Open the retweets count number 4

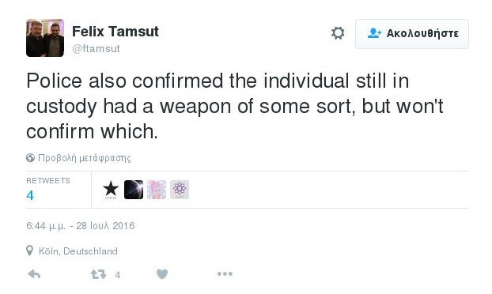pos(30,195)
